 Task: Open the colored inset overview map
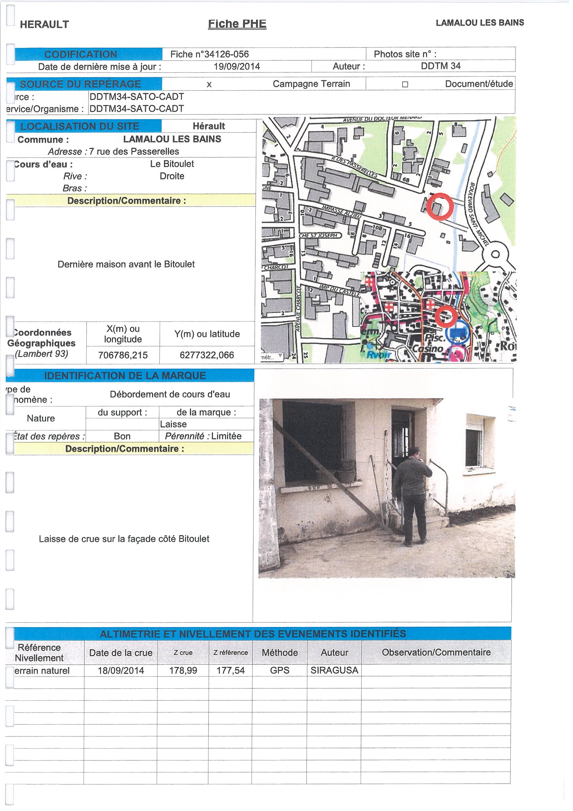click(441, 318)
